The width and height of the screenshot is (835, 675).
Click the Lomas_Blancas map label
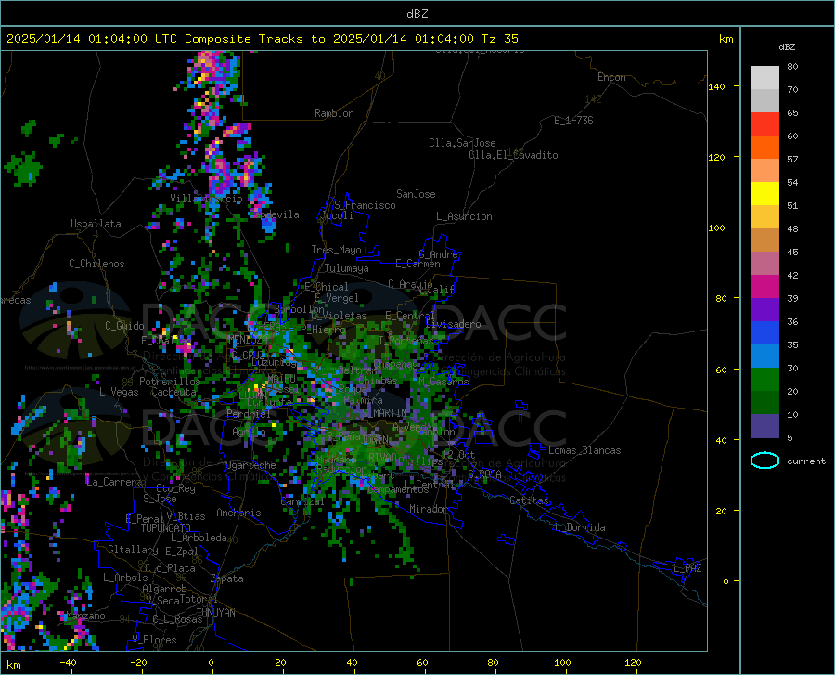(584, 450)
